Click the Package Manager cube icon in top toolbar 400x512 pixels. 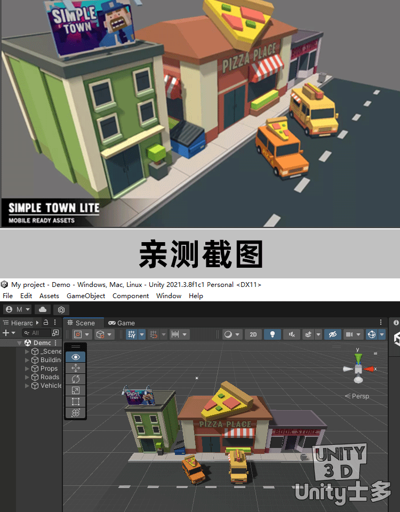pos(61,309)
